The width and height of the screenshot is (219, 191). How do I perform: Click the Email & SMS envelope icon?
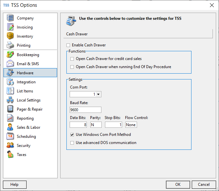click(10, 64)
